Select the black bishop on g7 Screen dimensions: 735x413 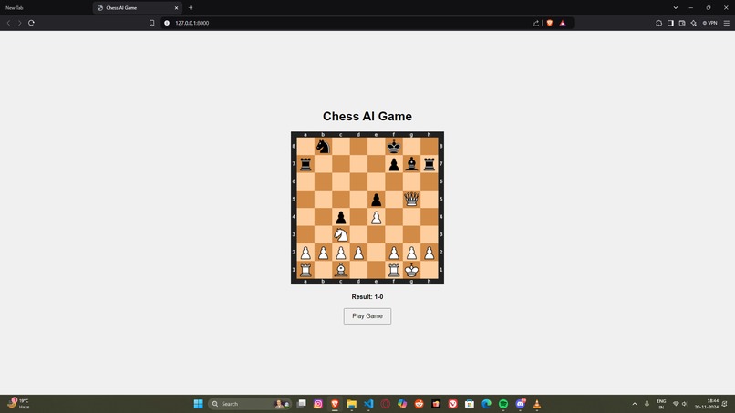point(411,164)
